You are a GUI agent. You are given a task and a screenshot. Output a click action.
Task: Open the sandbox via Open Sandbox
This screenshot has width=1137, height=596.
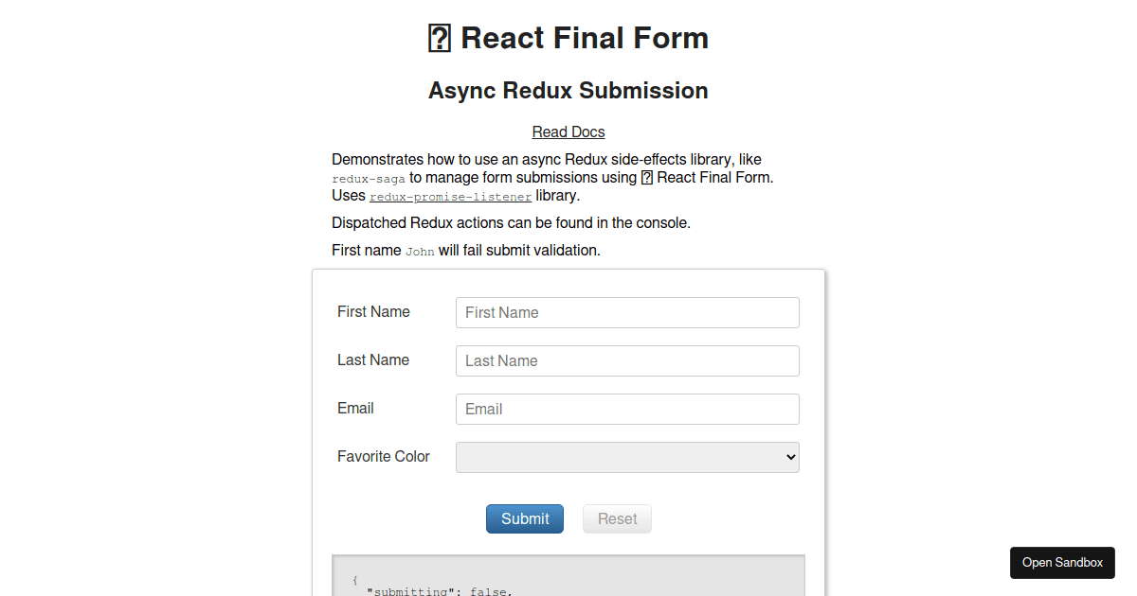click(x=1062, y=562)
